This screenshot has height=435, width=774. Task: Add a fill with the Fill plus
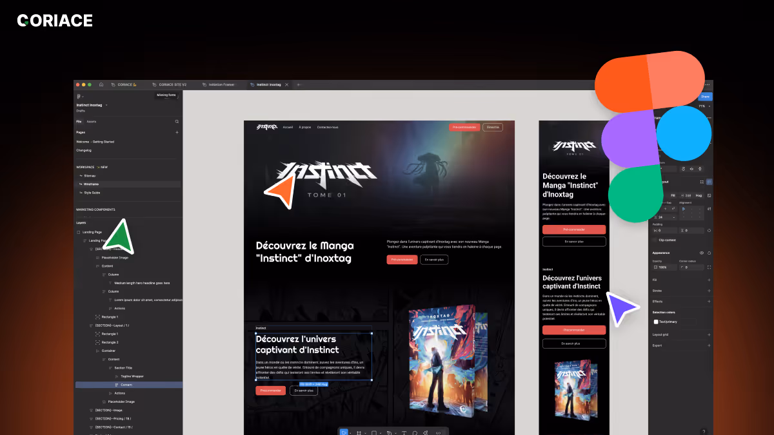click(709, 280)
